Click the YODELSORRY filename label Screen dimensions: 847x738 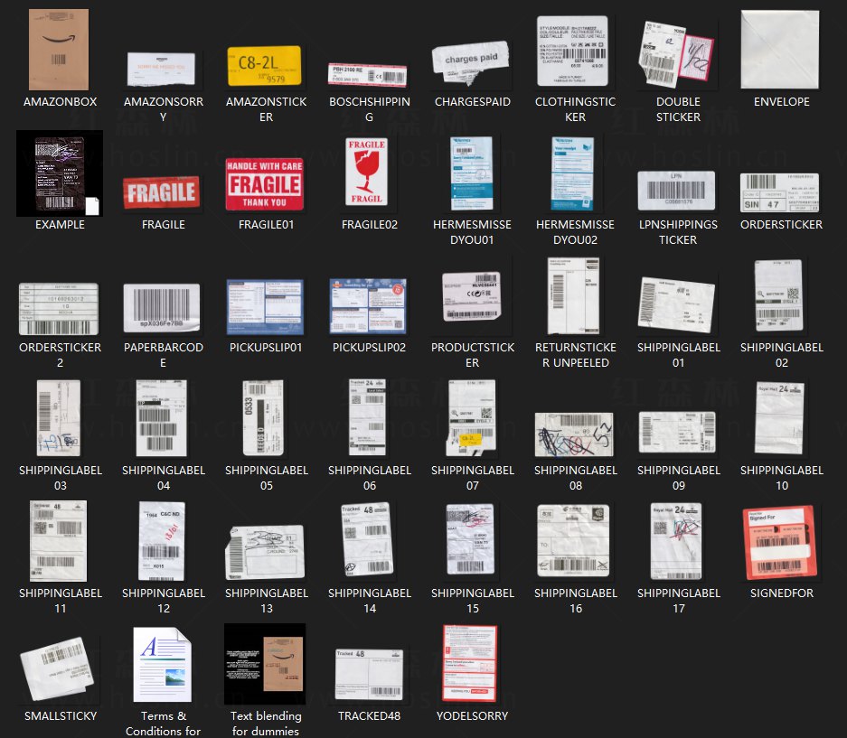[472, 715]
